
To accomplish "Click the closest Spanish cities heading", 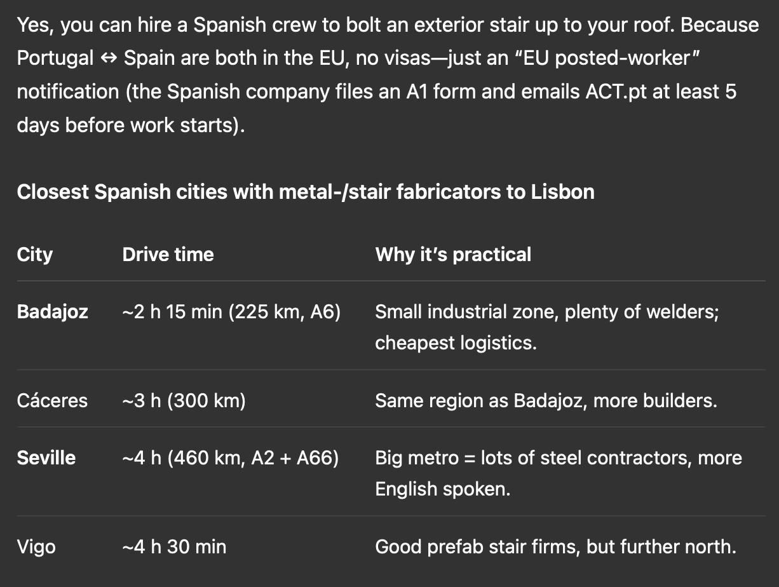I will (x=306, y=192).
